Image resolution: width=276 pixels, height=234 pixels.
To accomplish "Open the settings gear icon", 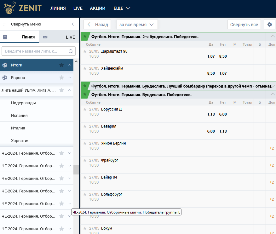I will click(269, 25).
